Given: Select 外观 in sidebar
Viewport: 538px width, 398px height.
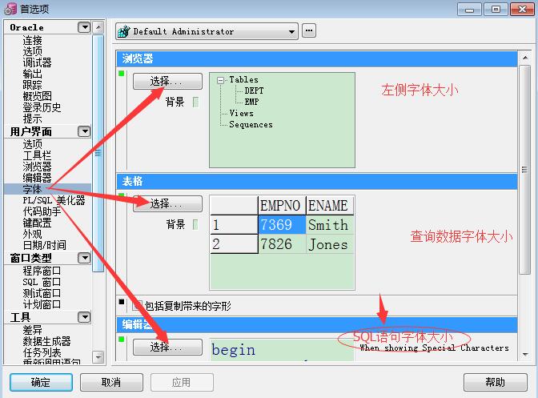Looking at the screenshot, I should (x=33, y=234).
